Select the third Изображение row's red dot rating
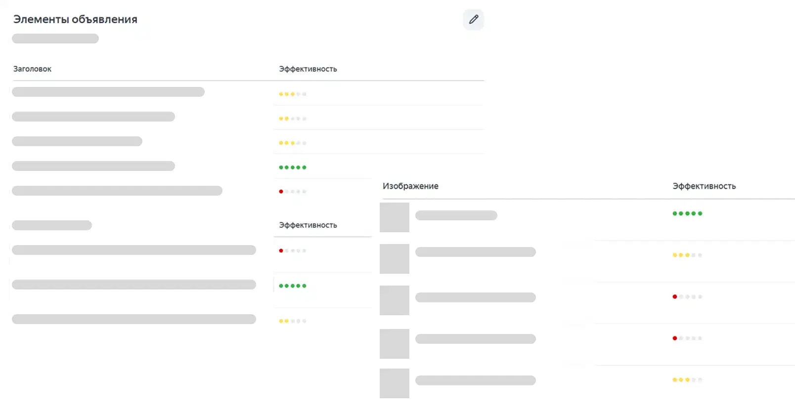Screen dimensions: 795x416 687,297
